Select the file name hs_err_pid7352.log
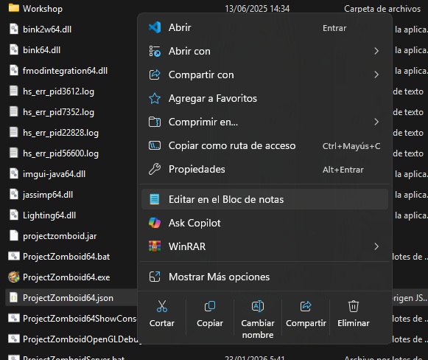428x360 pixels. 58,112
